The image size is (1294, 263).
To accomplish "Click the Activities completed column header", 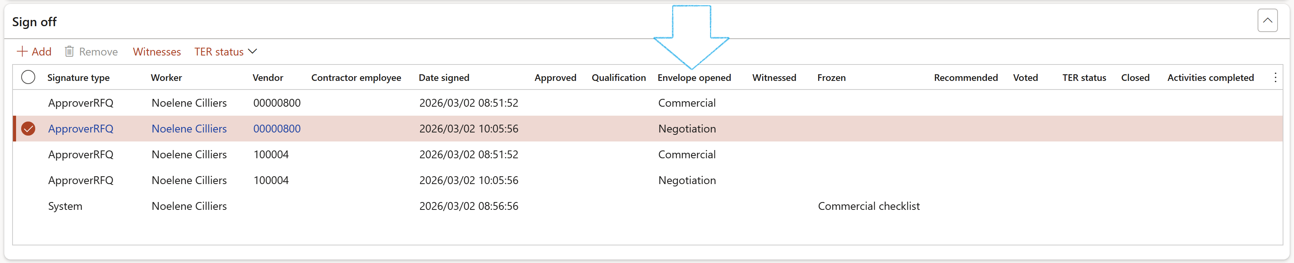I will (1210, 78).
